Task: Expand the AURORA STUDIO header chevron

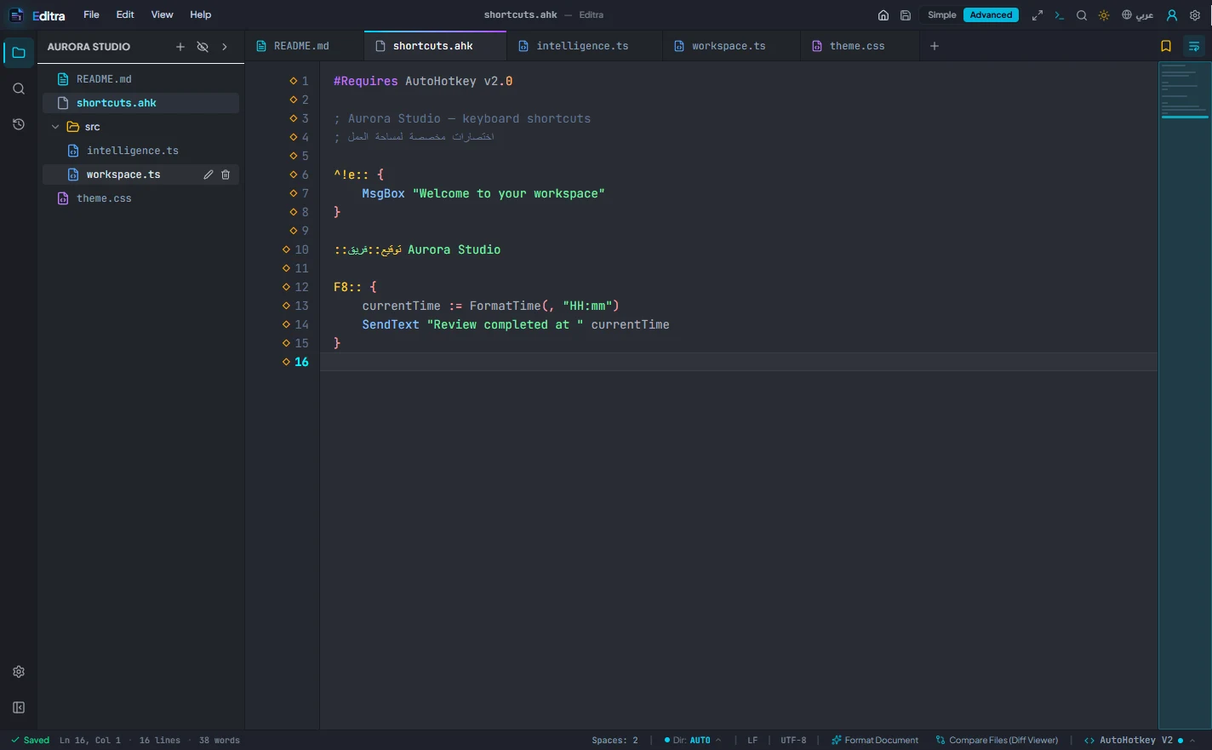Action: pos(225,47)
